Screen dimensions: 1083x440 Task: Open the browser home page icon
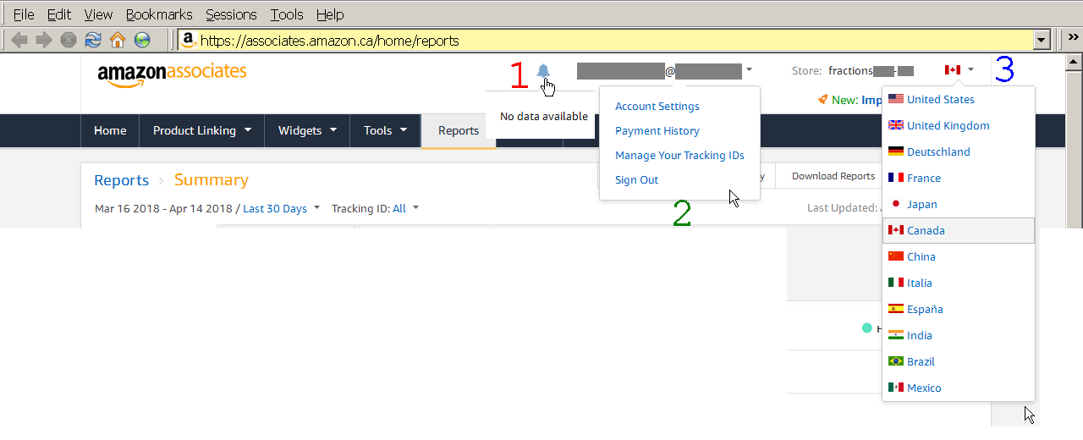click(118, 40)
